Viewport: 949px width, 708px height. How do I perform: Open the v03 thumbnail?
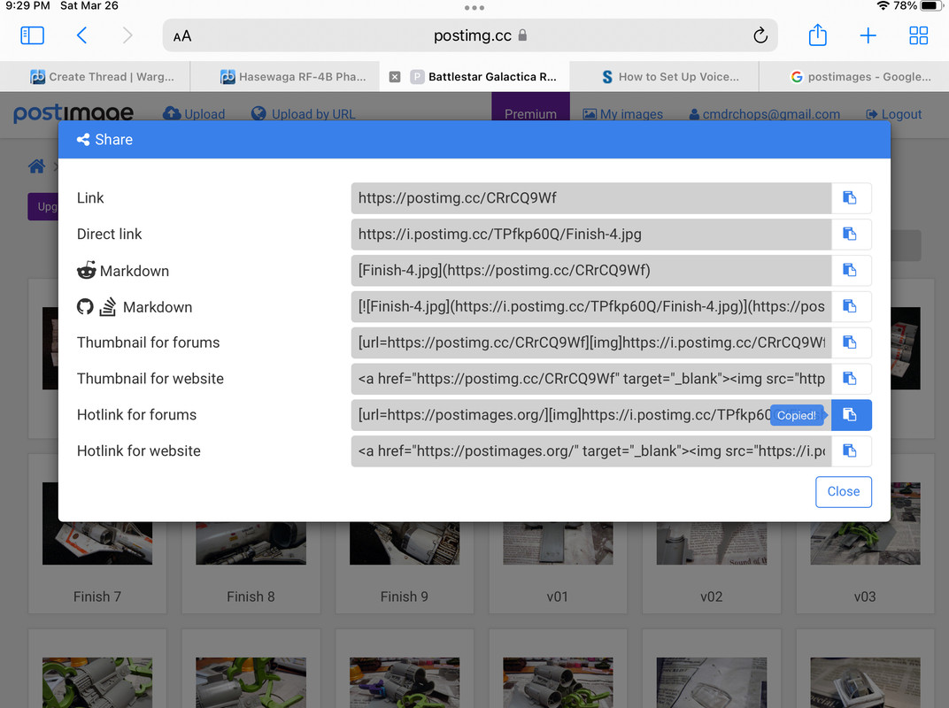coord(866,524)
